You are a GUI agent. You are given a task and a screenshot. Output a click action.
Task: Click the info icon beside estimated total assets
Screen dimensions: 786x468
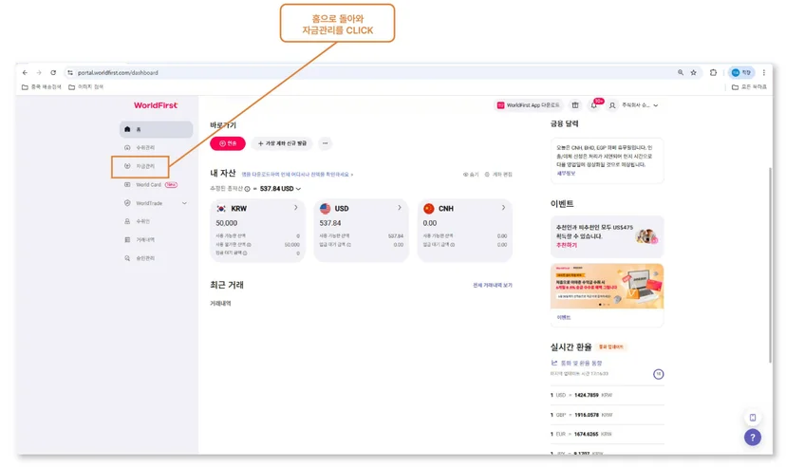coord(247,189)
